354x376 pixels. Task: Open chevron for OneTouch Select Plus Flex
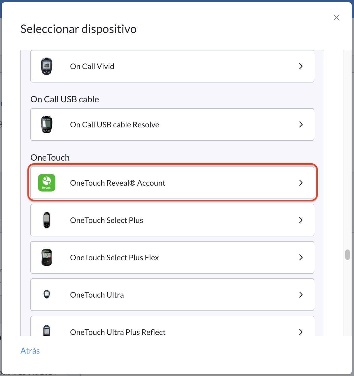pyautogui.click(x=301, y=257)
